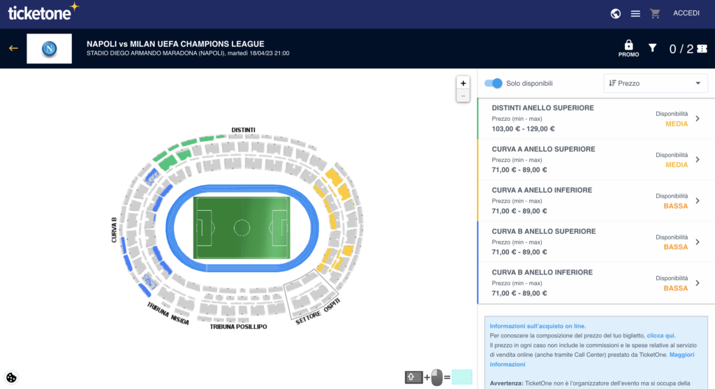Image resolution: width=715 pixels, height=389 pixels.
Task: Follow the 'clicca qui' link
Action: (661, 336)
